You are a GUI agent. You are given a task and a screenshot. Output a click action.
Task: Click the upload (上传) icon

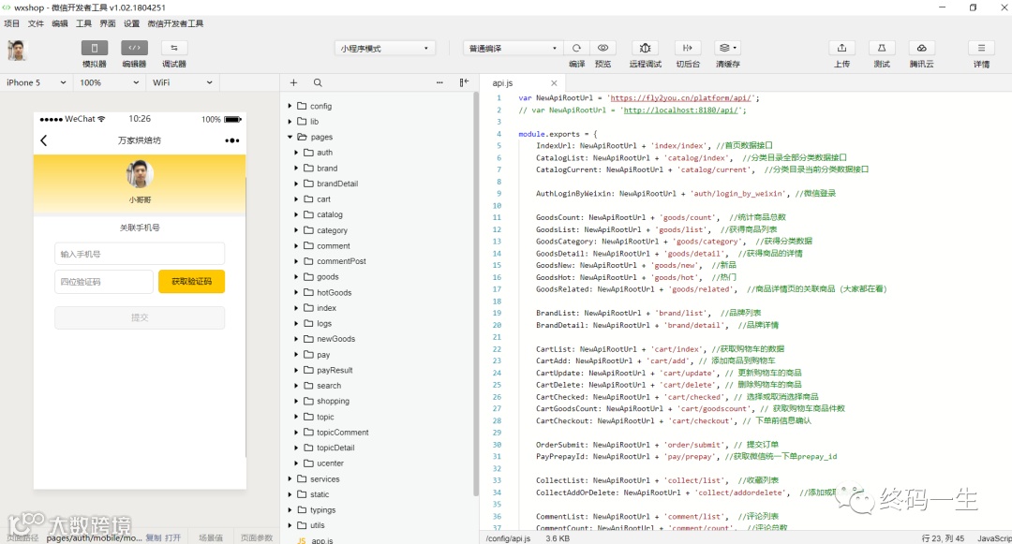tap(841, 48)
